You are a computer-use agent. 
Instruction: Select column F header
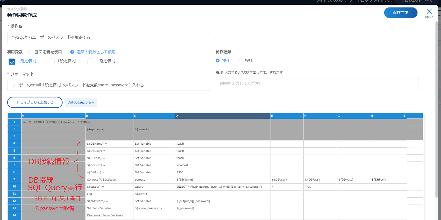point(320,116)
